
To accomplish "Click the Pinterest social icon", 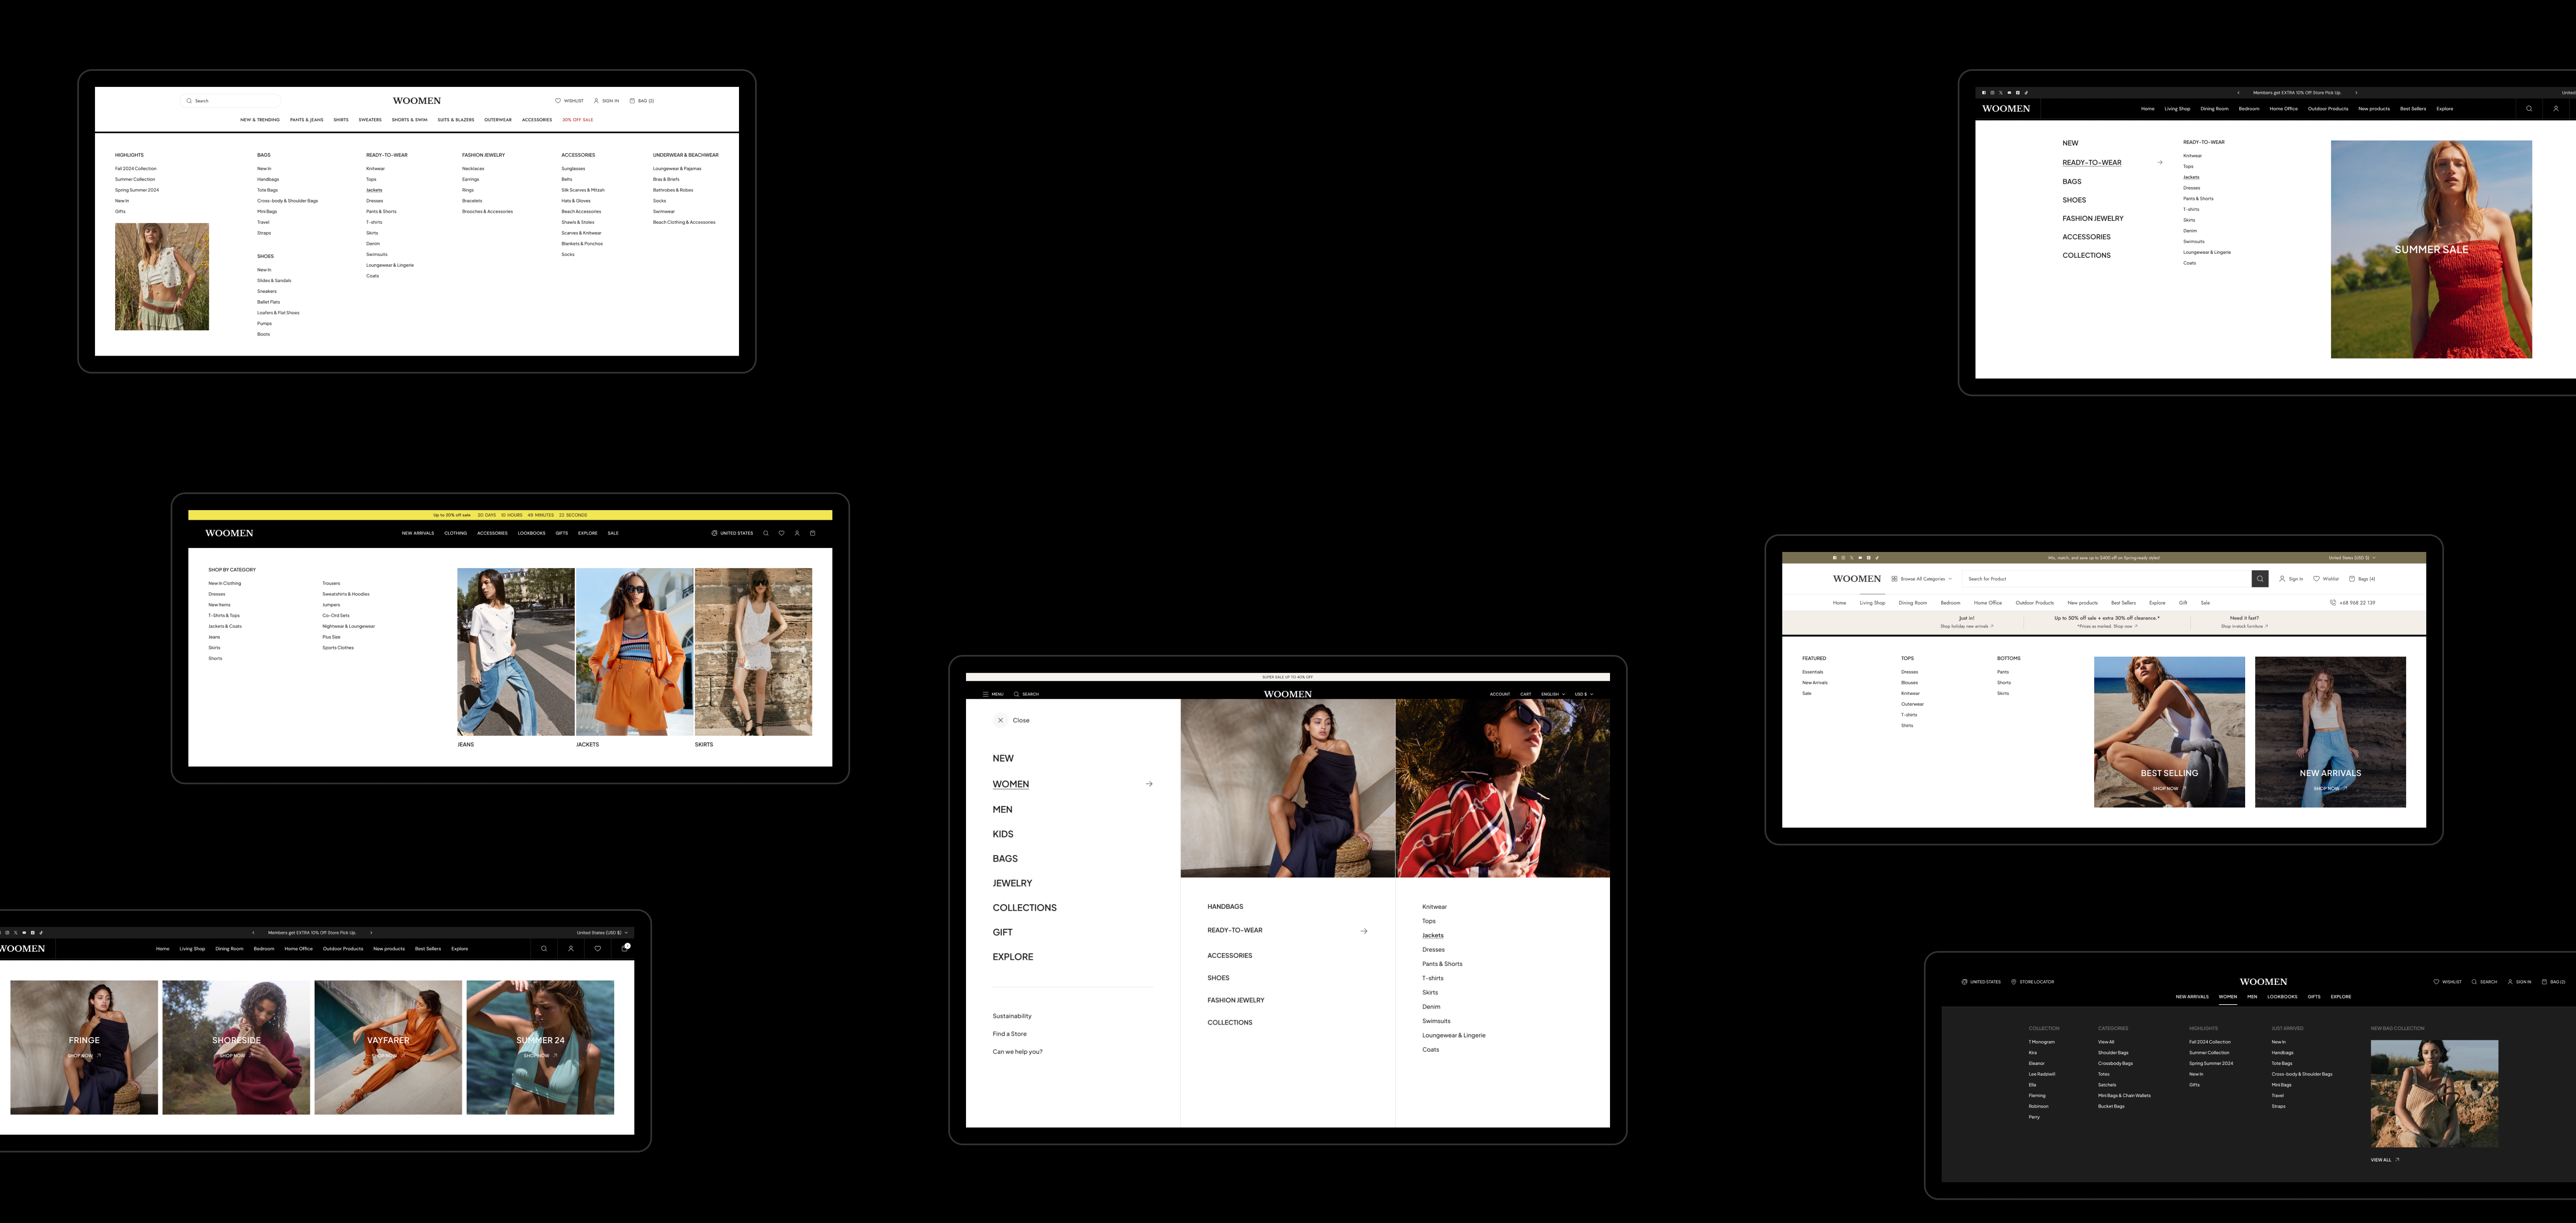I will 1869,558.
